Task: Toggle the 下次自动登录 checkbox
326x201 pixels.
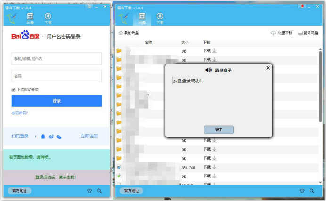Action: [14, 89]
